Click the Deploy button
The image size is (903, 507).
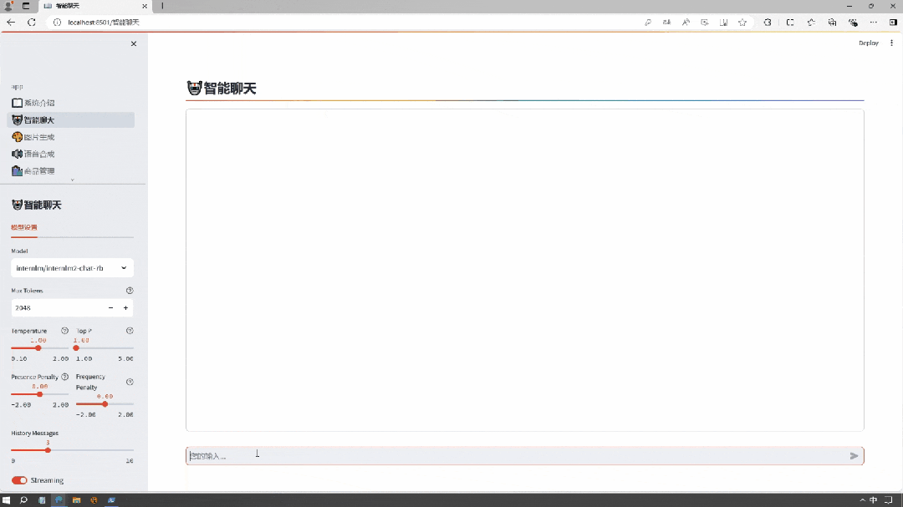[869, 43]
